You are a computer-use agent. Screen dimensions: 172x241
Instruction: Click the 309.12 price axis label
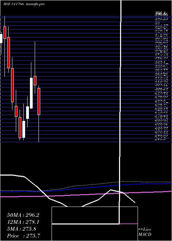coord(161,85)
